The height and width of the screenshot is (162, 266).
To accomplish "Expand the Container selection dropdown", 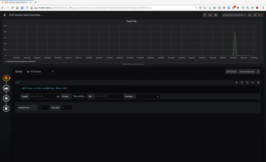I will point(148,96).
